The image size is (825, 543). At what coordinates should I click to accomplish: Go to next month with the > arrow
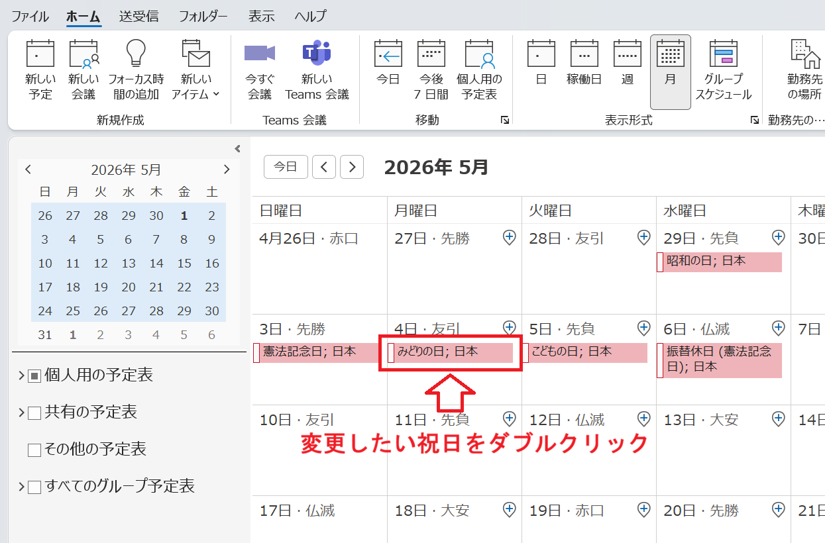[x=351, y=166]
